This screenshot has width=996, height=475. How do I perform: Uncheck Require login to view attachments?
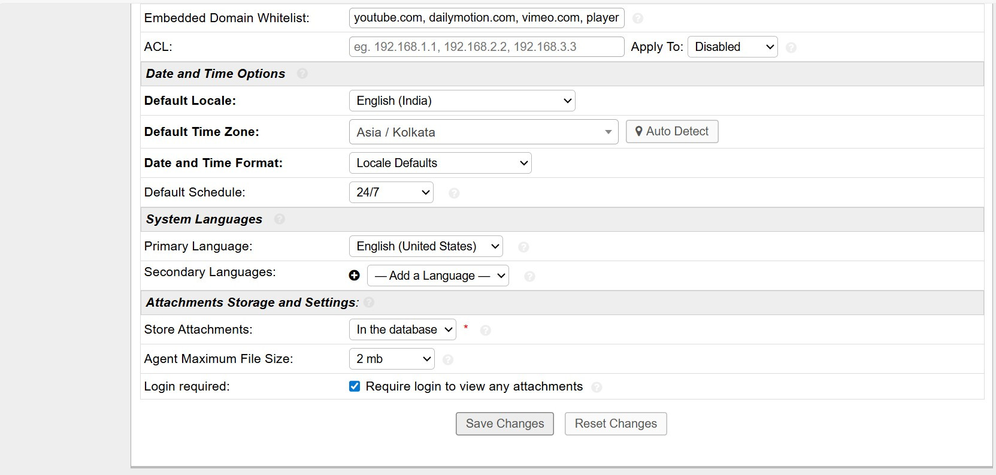355,386
